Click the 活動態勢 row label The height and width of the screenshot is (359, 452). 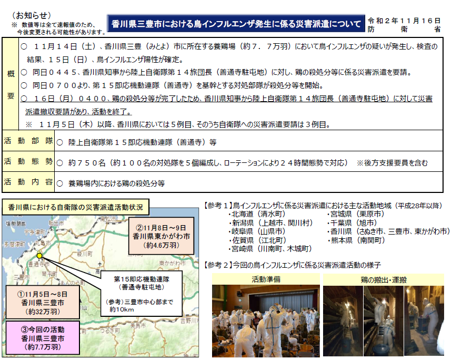coord(28,161)
